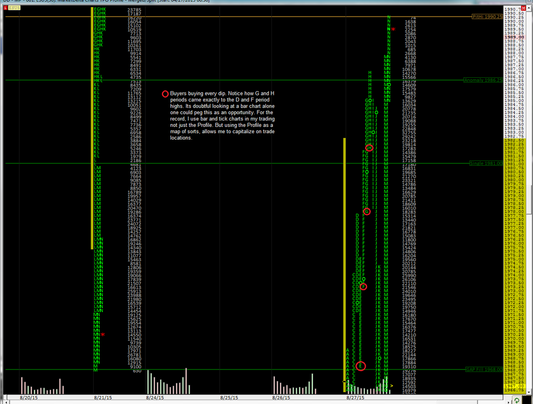Viewport: 533px width, 404px height.
Task: Click volume value 17187 in 8/21 profile
Action: click(134, 14)
